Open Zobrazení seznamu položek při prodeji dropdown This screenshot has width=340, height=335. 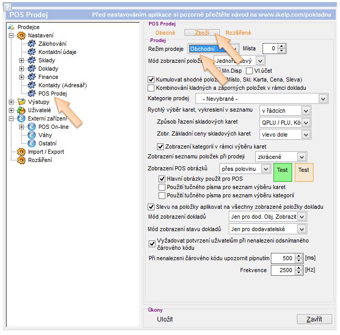coord(302,156)
